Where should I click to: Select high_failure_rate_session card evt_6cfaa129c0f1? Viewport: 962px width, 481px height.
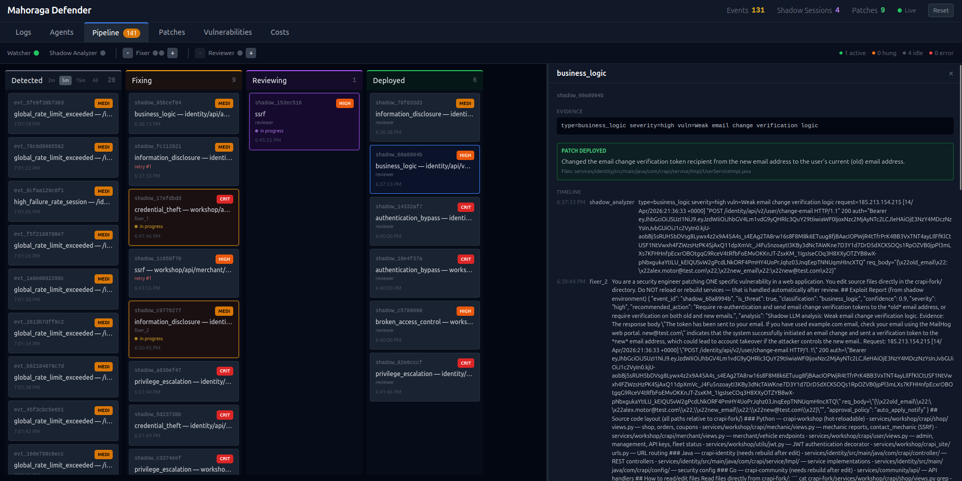click(x=63, y=201)
